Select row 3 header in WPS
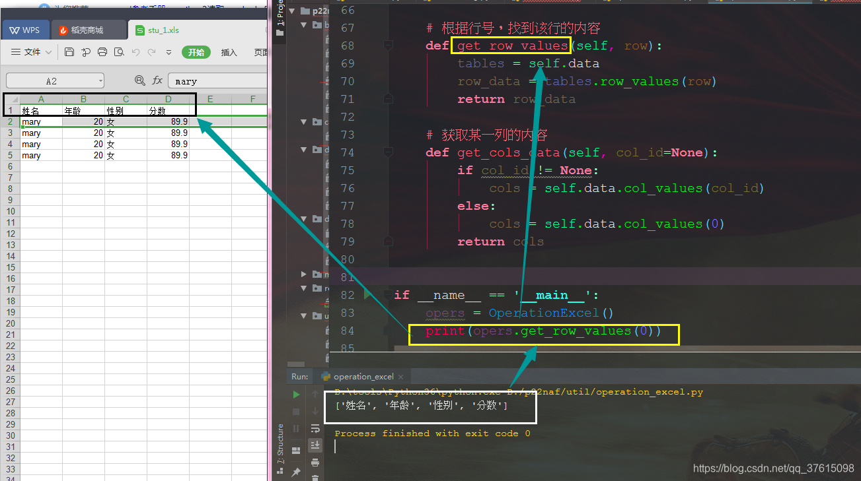 [10, 133]
